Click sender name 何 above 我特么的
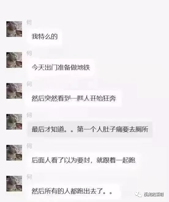This screenshot has width=169, height=202. click(x=29, y=22)
